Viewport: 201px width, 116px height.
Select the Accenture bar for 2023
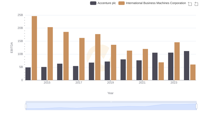click(x=171, y=66)
